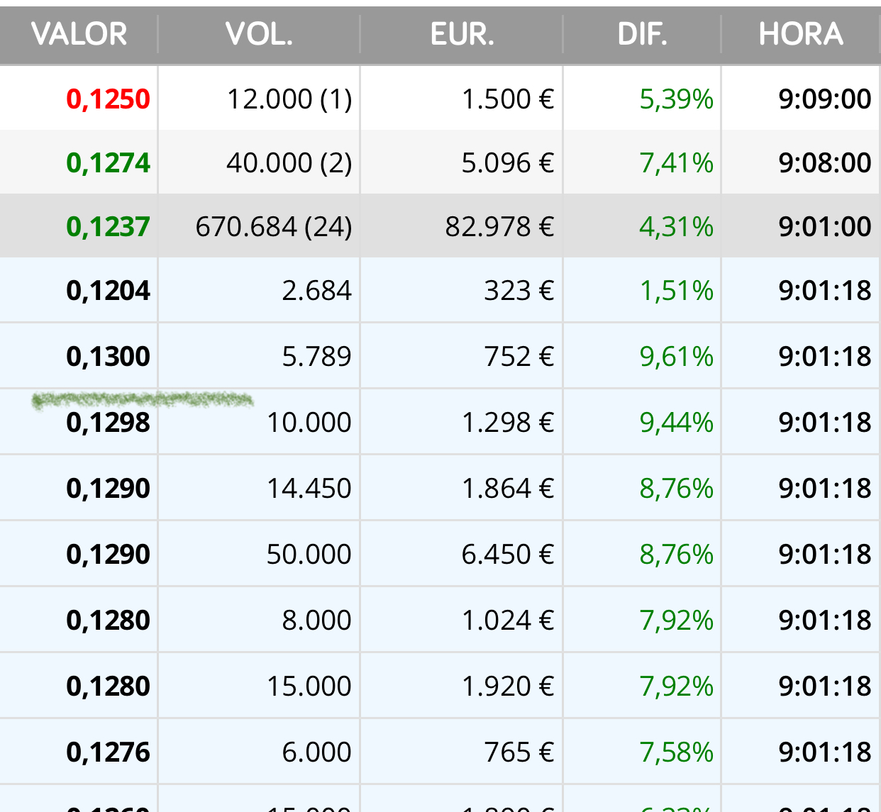This screenshot has height=812, width=881.
Task: Select the amount 5.096 €
Action: [508, 163]
